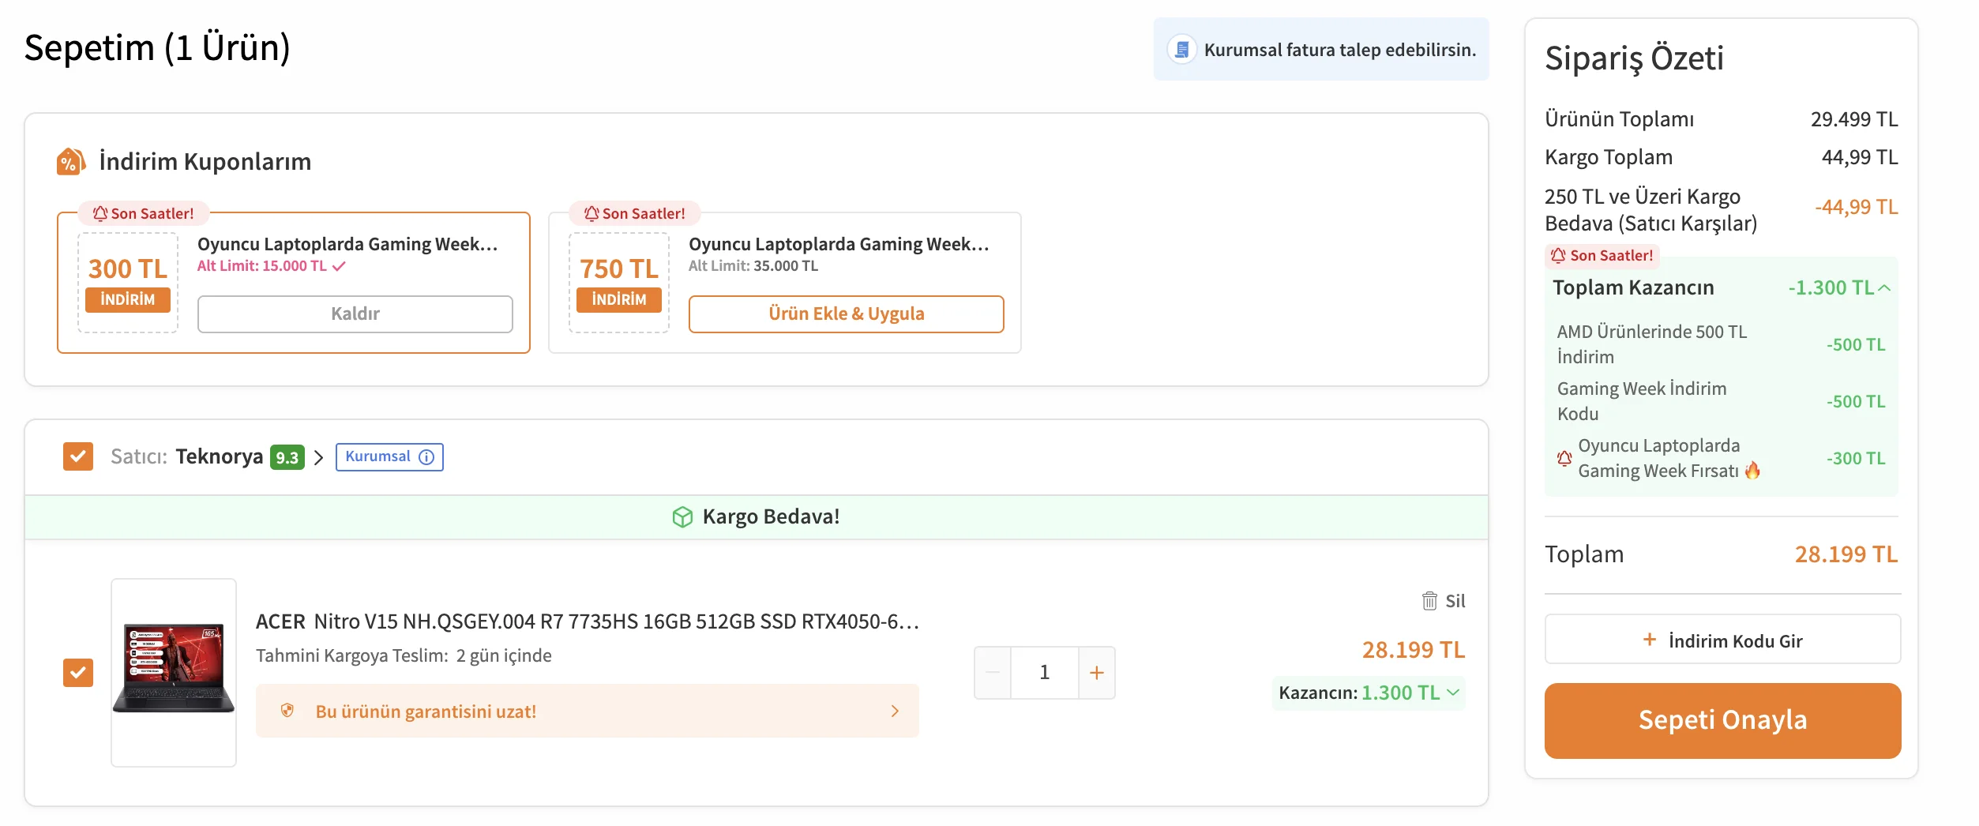Increase product quantity with plus button
Viewport: 1979px width, 826px height.
coord(1096,673)
